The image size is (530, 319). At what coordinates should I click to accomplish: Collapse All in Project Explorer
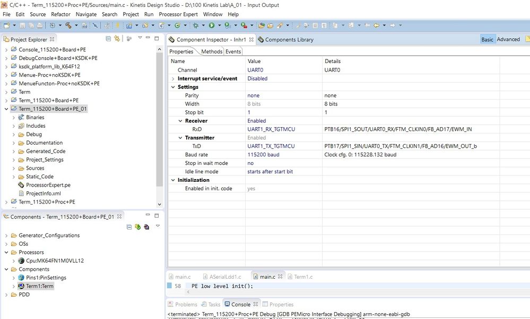pyautogui.click(x=108, y=39)
